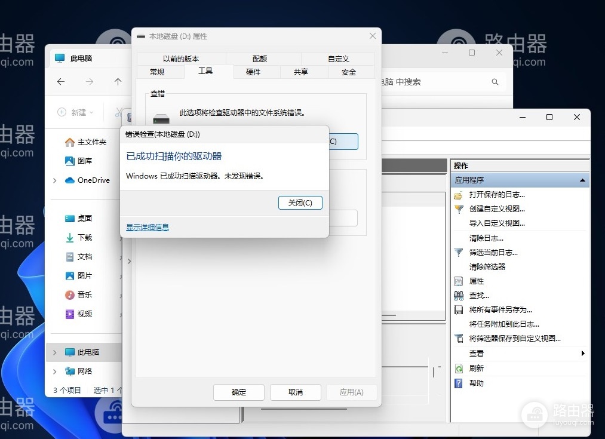
Task: Expand the 网络 tree node
Action: [55, 372]
